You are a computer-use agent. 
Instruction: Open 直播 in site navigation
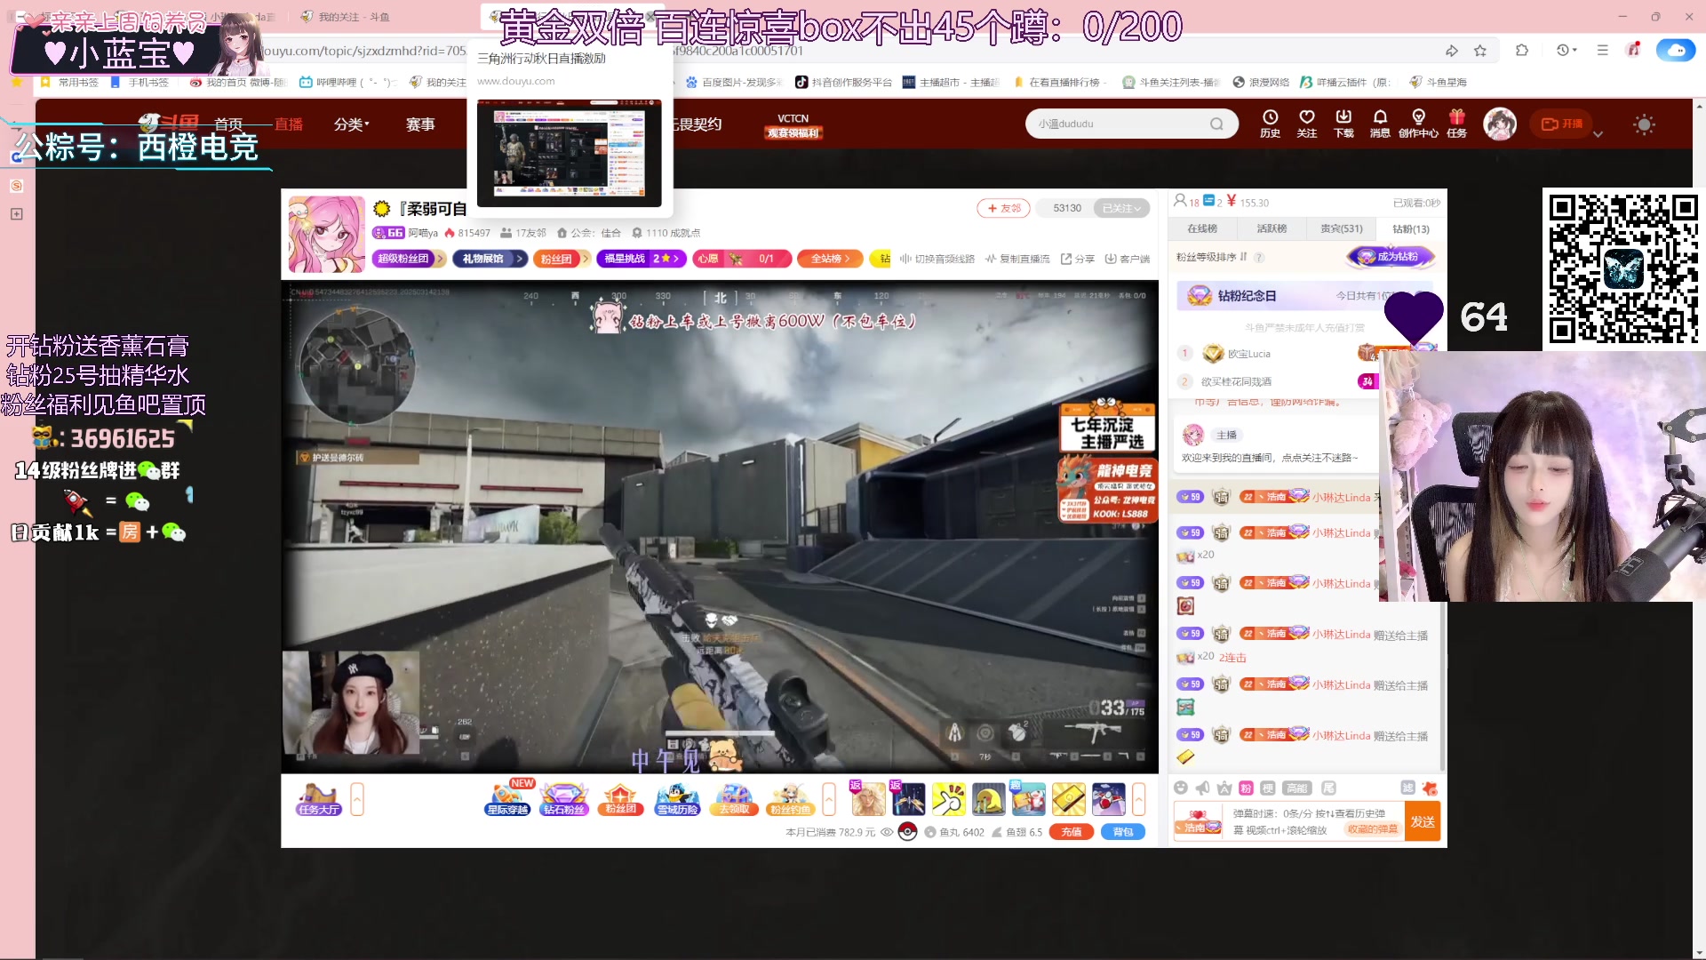click(x=288, y=124)
